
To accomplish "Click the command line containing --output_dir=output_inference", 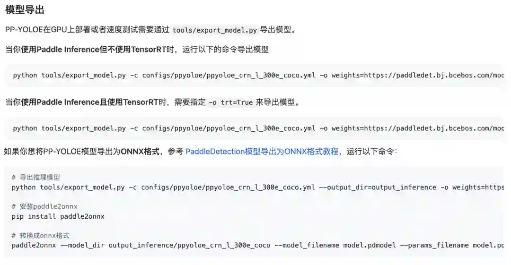I will click(x=258, y=188).
